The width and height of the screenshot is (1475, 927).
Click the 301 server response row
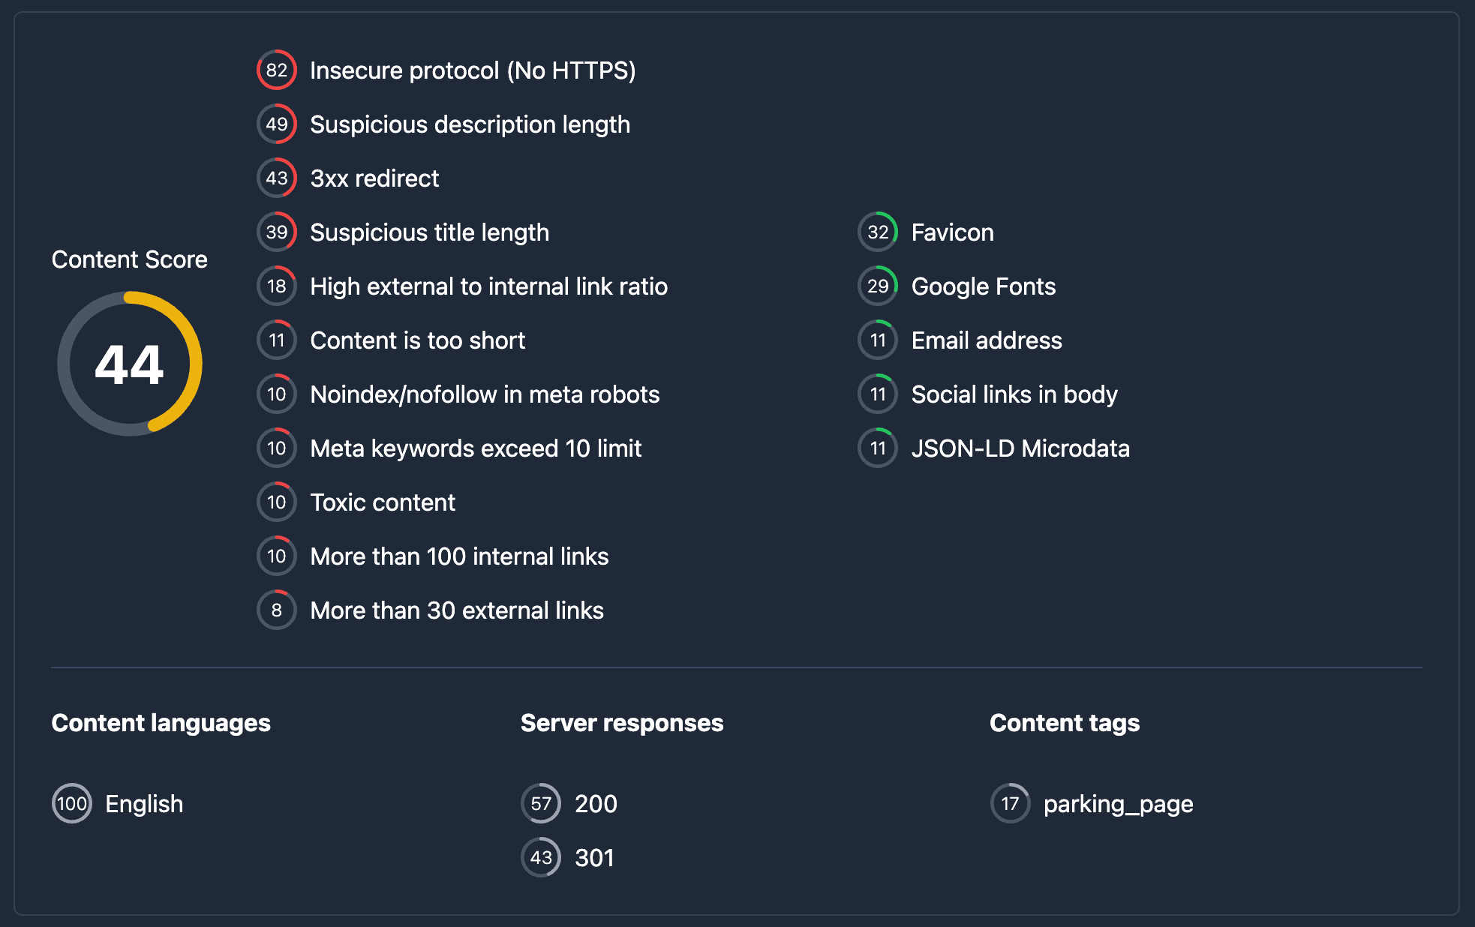click(594, 857)
